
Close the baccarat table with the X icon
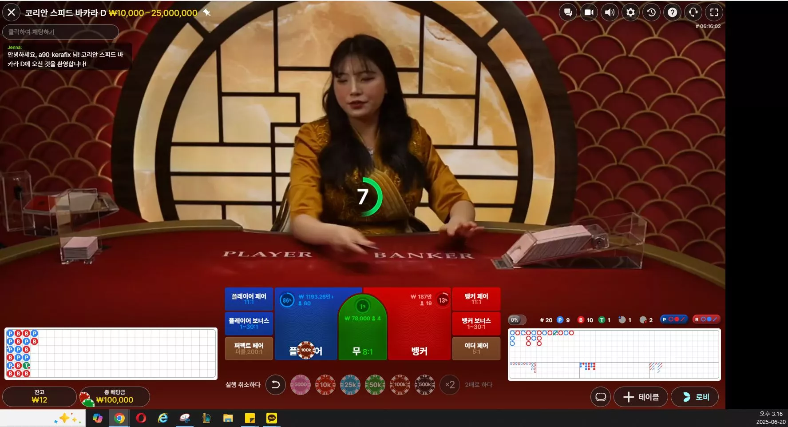click(x=12, y=12)
